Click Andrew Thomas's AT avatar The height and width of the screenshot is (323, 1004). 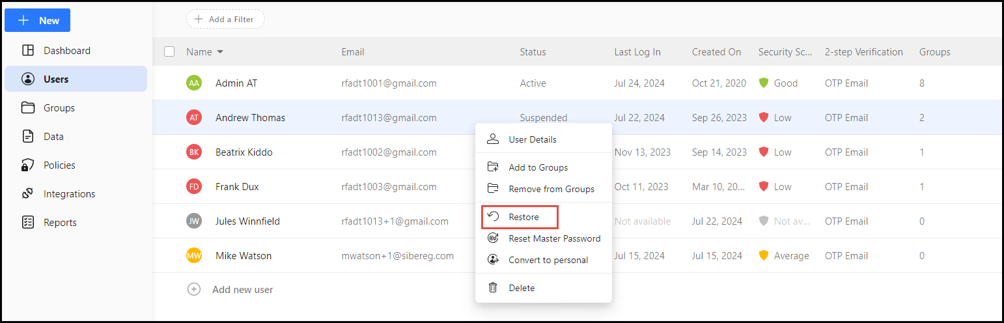(193, 118)
